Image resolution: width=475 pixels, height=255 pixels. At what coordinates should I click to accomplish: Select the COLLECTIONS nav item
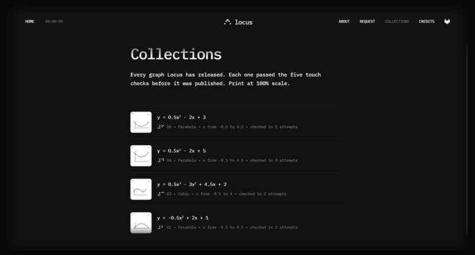(x=397, y=22)
